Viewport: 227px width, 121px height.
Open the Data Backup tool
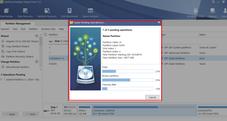pos(6,13)
